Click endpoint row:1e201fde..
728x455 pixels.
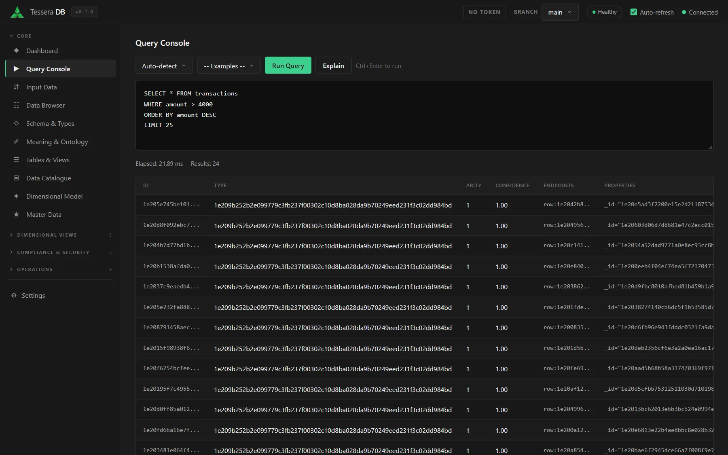566,307
